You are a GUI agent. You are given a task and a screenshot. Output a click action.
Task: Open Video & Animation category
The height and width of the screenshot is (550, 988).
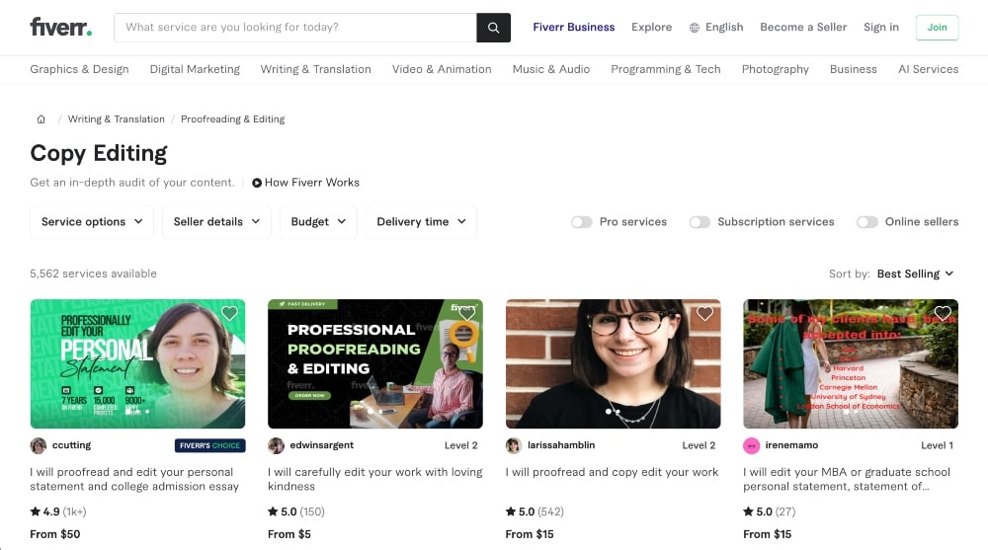click(442, 69)
